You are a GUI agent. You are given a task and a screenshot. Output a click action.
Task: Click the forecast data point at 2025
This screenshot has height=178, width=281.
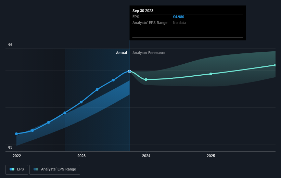tap(211, 74)
